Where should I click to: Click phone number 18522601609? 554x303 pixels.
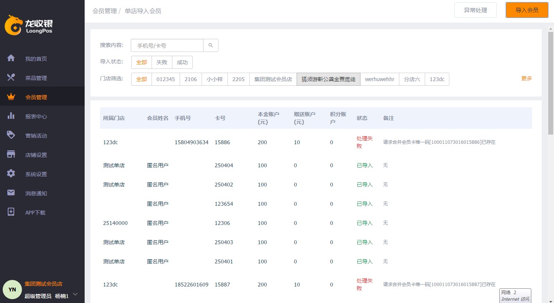coord(192,285)
